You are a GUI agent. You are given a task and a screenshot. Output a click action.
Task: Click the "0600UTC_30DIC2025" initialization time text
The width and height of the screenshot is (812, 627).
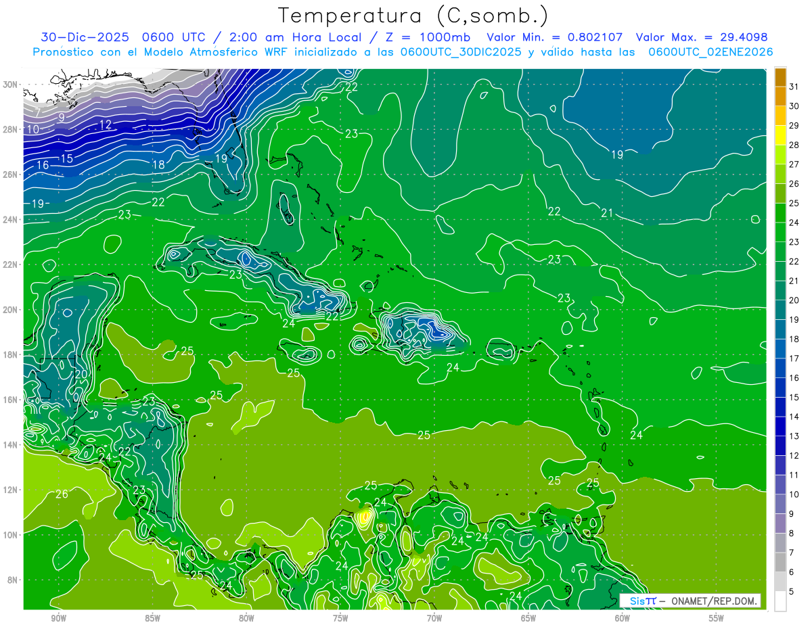pyautogui.click(x=461, y=52)
